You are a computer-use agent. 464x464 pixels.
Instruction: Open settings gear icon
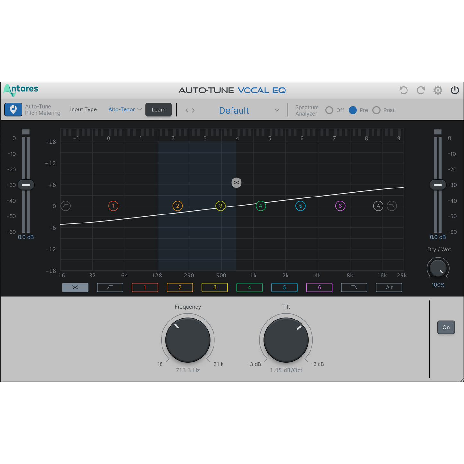[x=438, y=91]
